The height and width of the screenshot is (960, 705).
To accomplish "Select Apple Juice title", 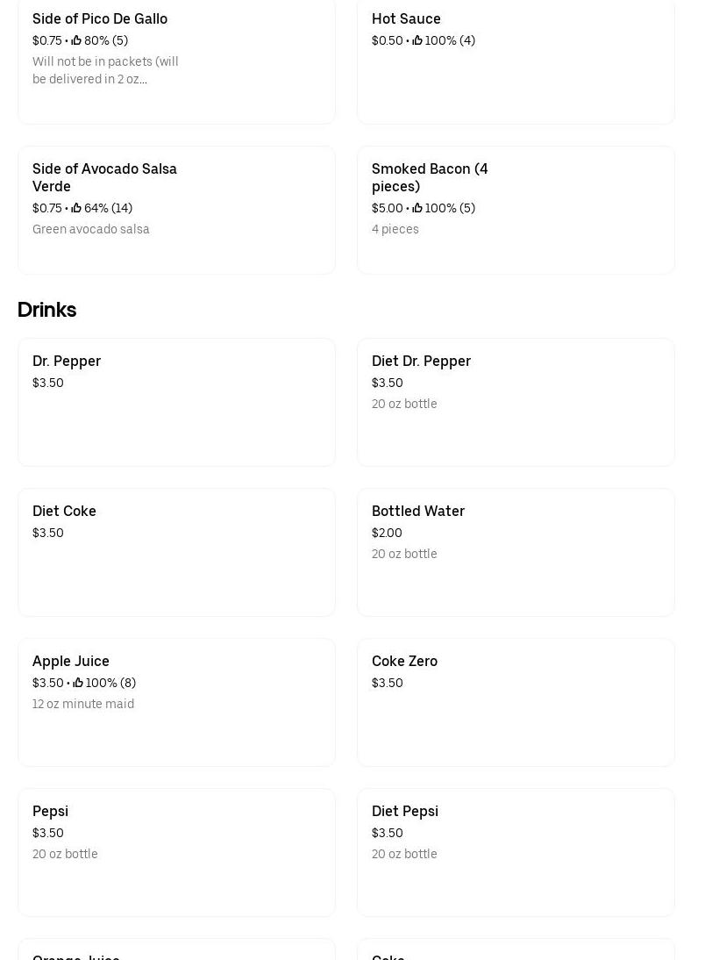I will [71, 661].
